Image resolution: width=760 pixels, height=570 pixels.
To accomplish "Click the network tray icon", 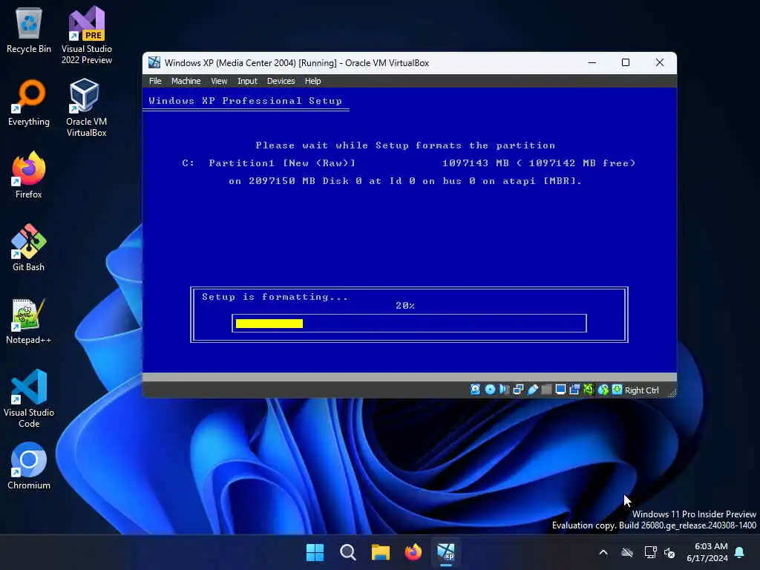I will click(x=650, y=552).
